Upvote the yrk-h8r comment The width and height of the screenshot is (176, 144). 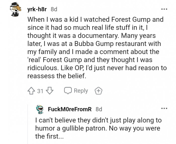(32, 91)
